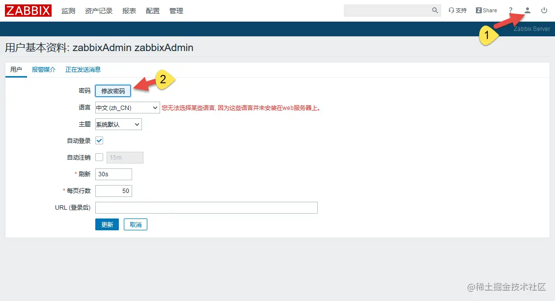The image size is (555, 301).
Task: Click the 更新 button
Action: [x=107, y=224]
